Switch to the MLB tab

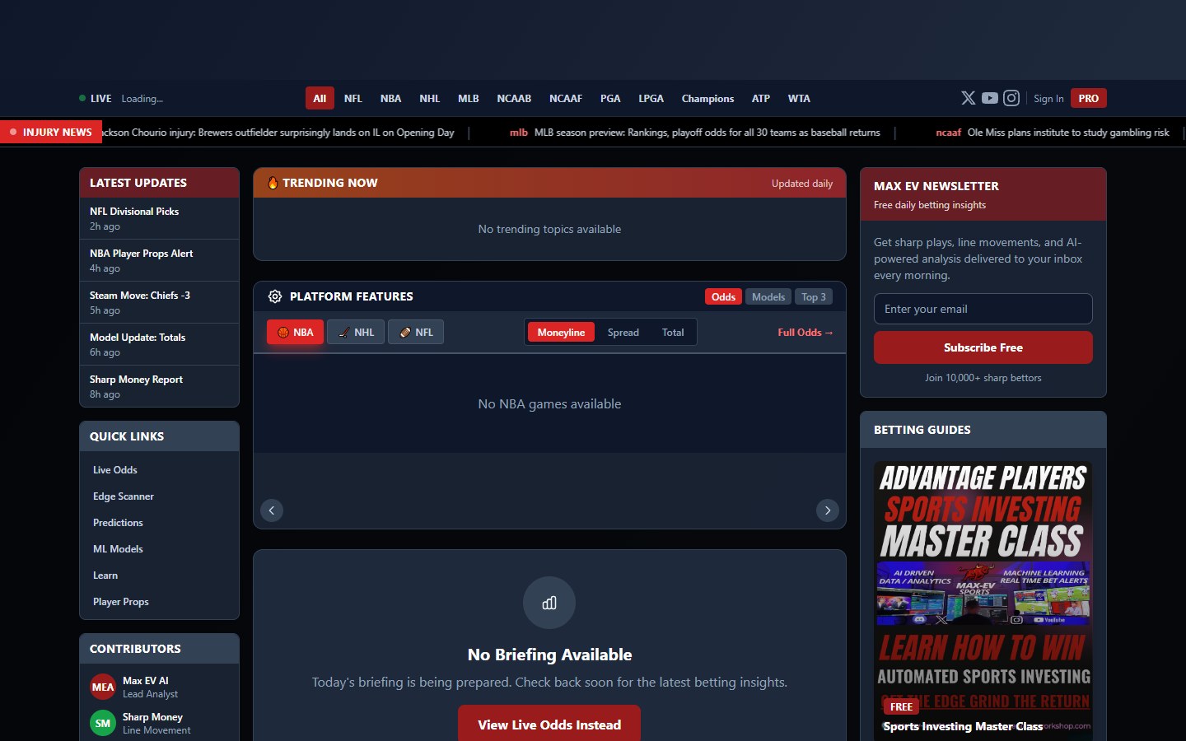469,98
